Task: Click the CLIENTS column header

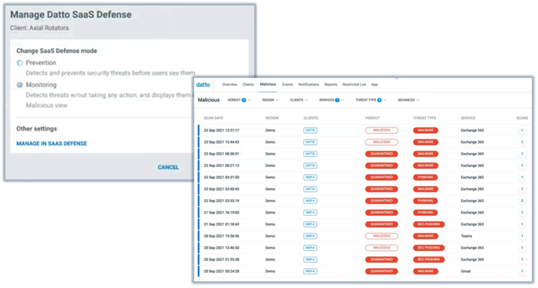Action: (311, 118)
